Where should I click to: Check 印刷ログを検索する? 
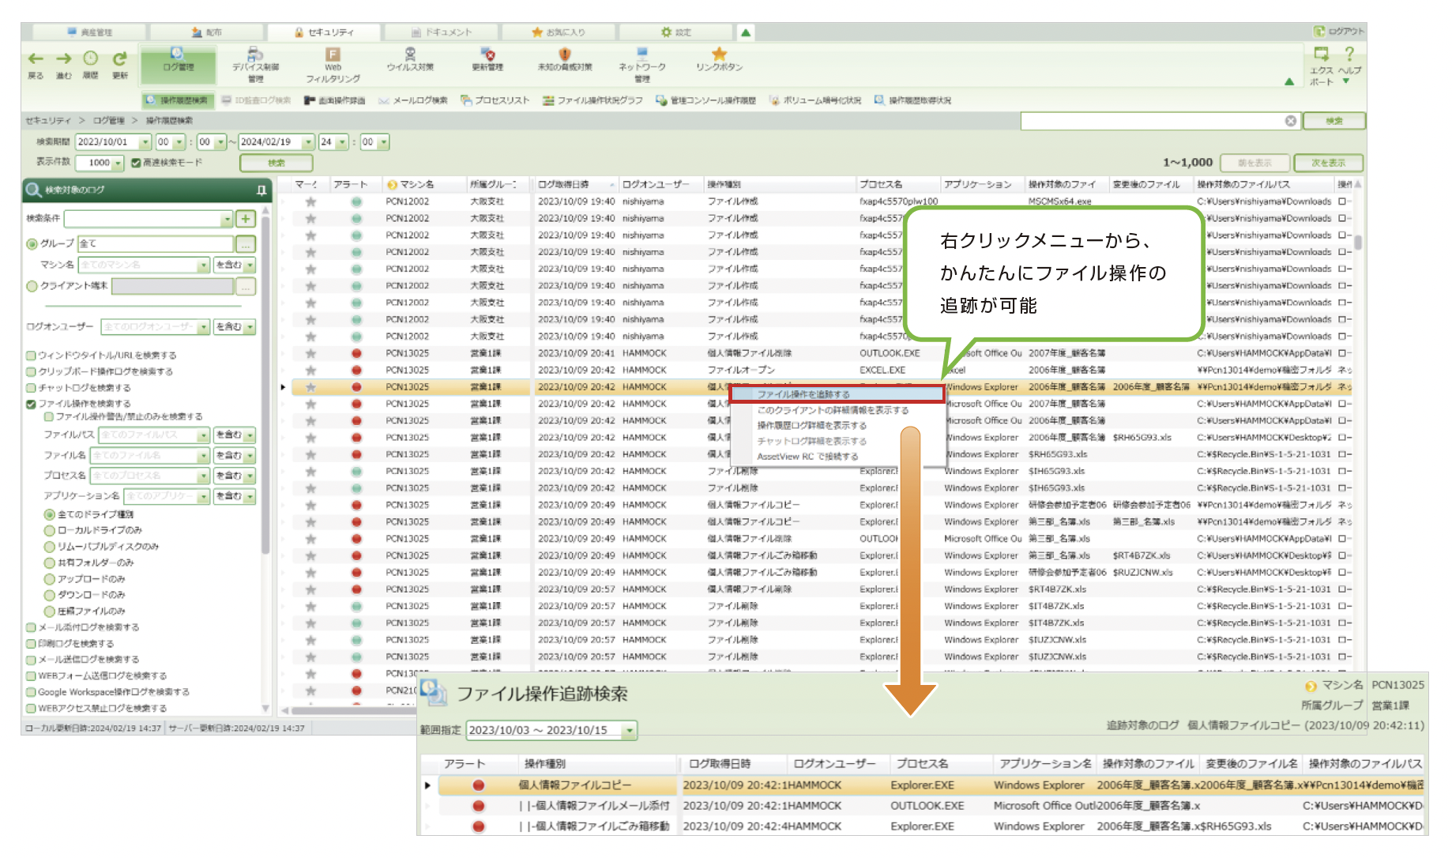point(32,643)
